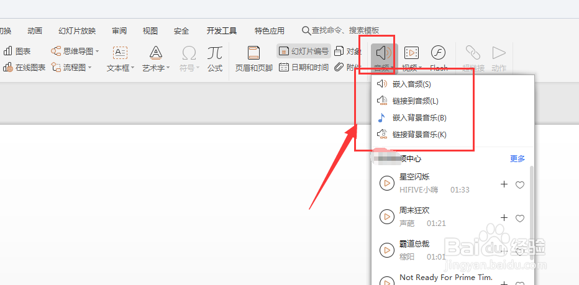Expand the 文本框 dropdown arrow
Viewport: 579px width, 285px height.
click(x=132, y=68)
